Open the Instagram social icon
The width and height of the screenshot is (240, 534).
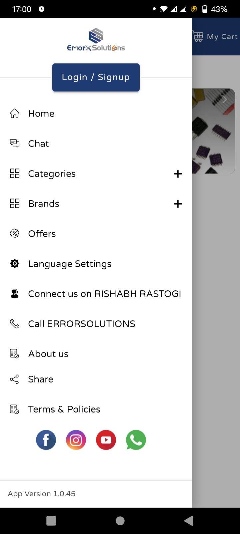76,440
